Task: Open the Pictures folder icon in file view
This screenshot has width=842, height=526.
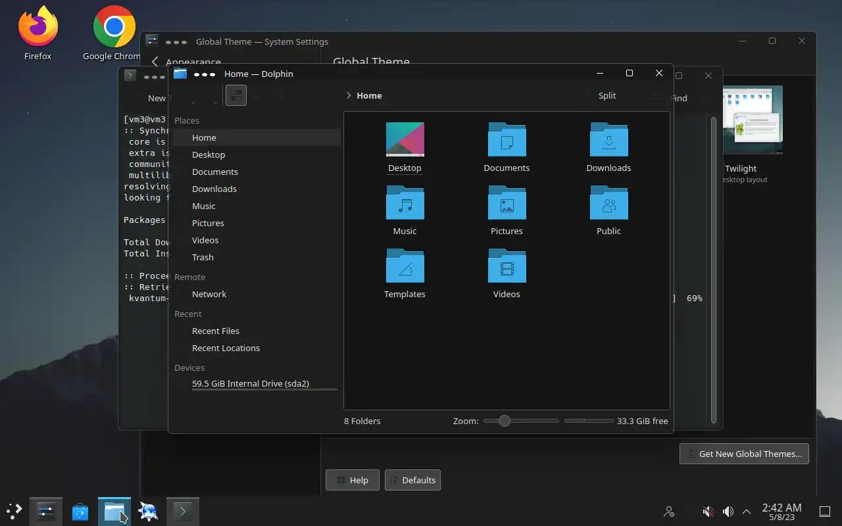Action: tap(507, 203)
